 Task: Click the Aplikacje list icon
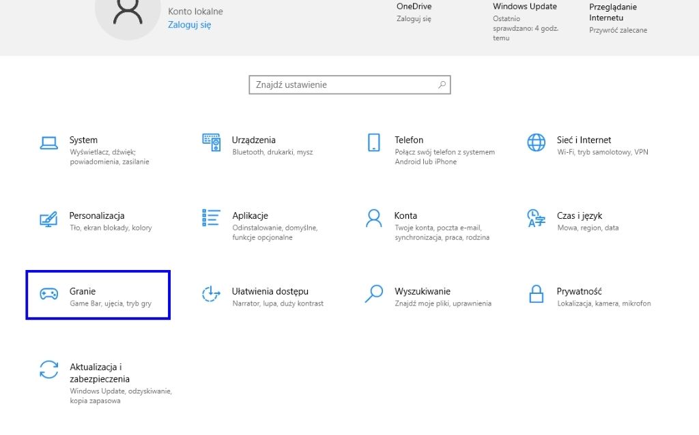[x=211, y=218]
